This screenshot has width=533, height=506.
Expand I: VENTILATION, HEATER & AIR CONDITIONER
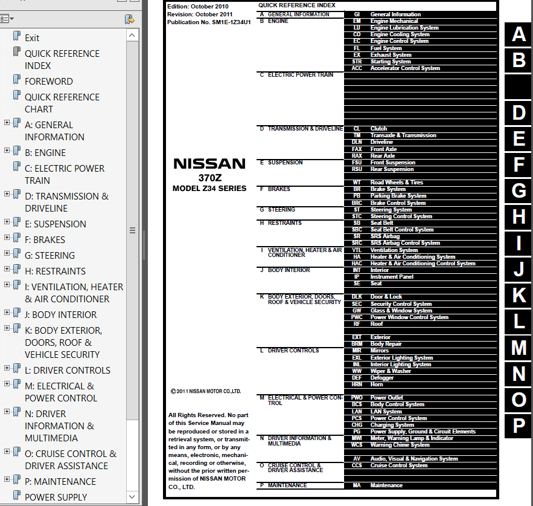pyautogui.click(x=7, y=284)
